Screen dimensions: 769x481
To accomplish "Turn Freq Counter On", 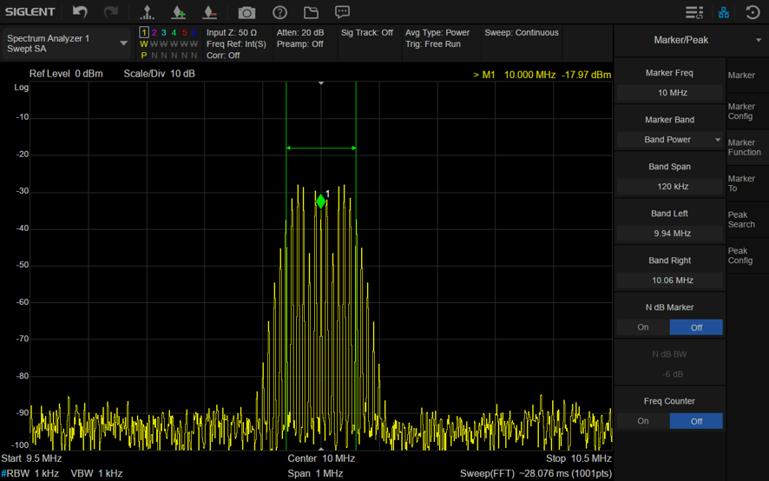I will pos(643,421).
